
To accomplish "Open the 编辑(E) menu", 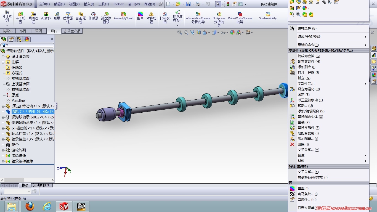I will (x=59, y=4).
